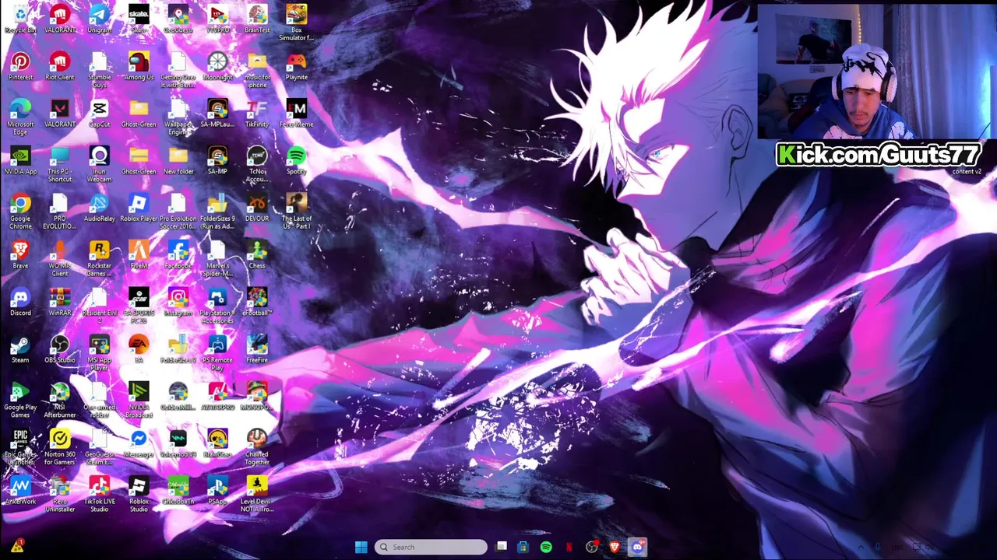Open the Playnite desktop shortcut
The image size is (997, 560).
click(x=296, y=66)
